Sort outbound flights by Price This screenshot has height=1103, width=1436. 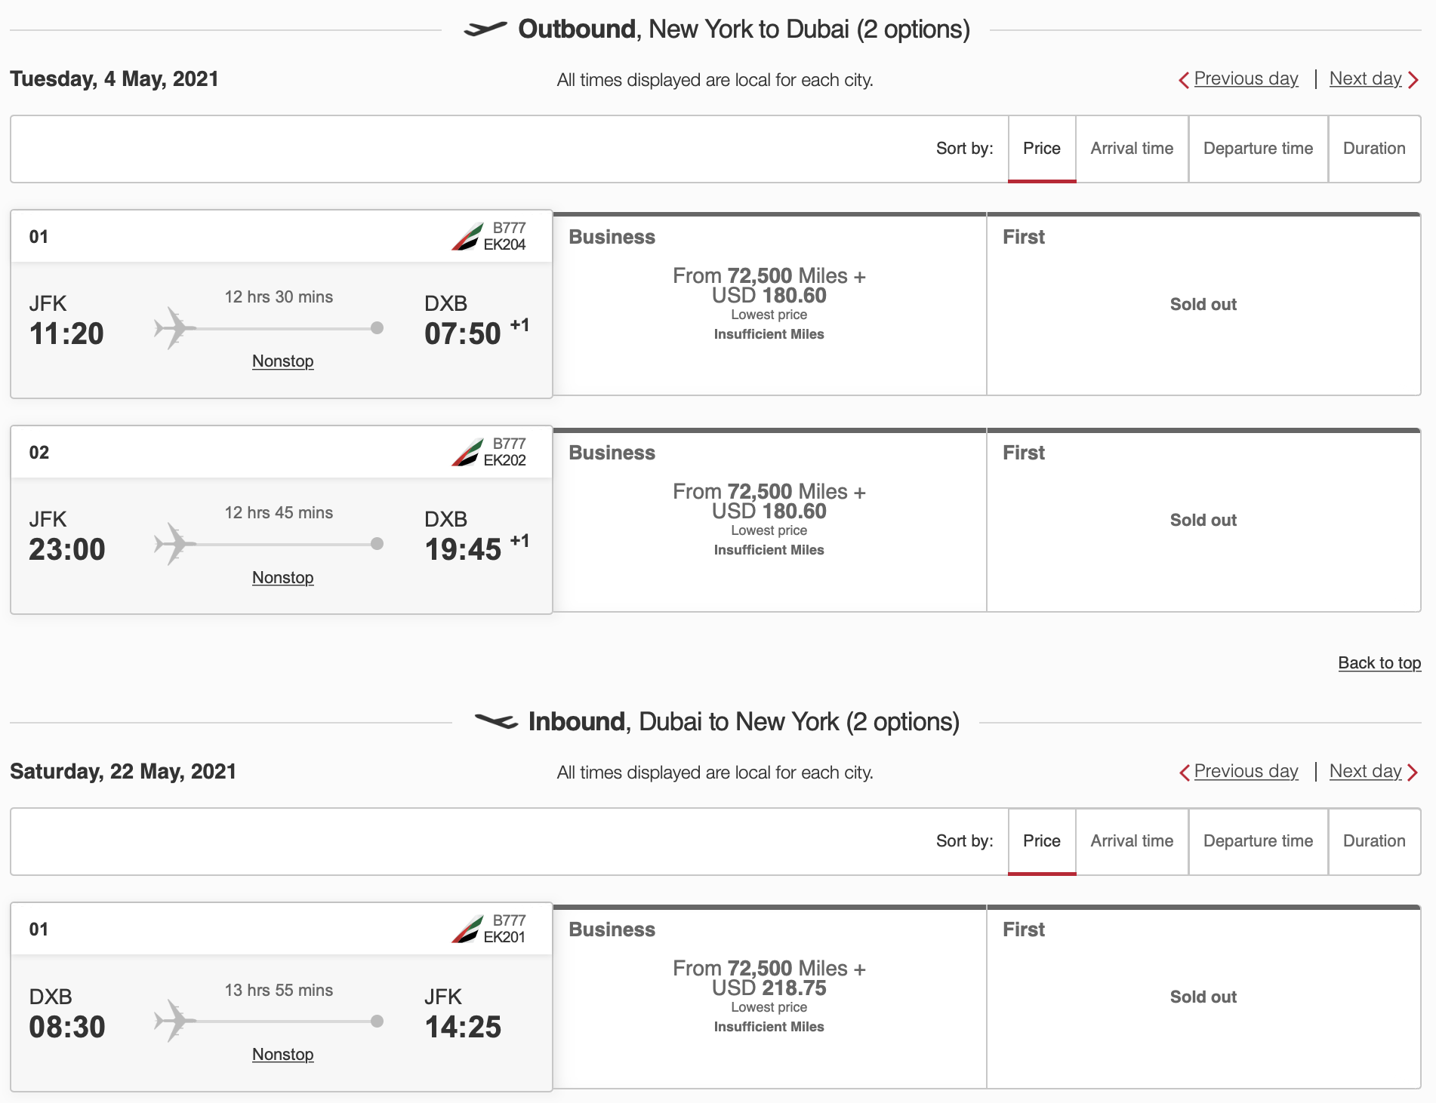click(1041, 148)
